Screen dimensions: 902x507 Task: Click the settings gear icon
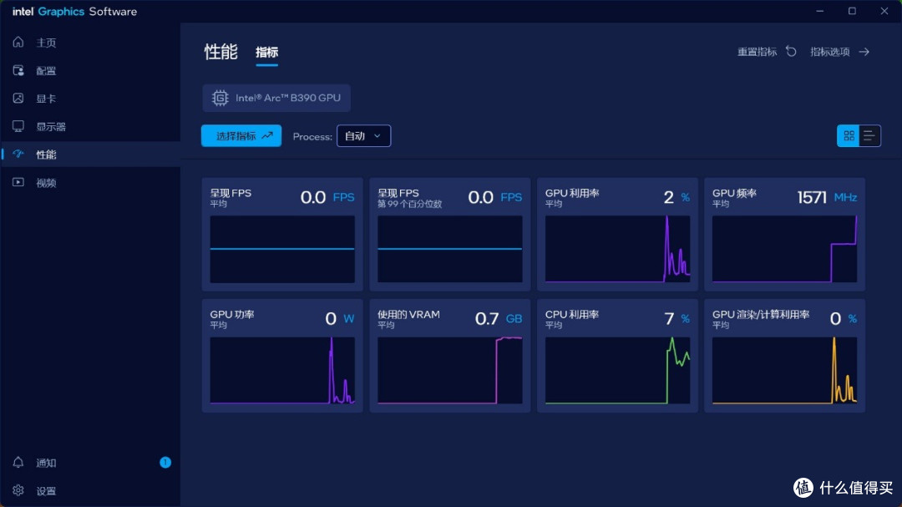[x=18, y=490]
